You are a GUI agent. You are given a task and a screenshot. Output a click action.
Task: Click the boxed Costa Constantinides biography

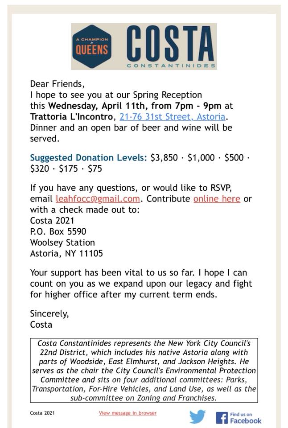pos(144,370)
